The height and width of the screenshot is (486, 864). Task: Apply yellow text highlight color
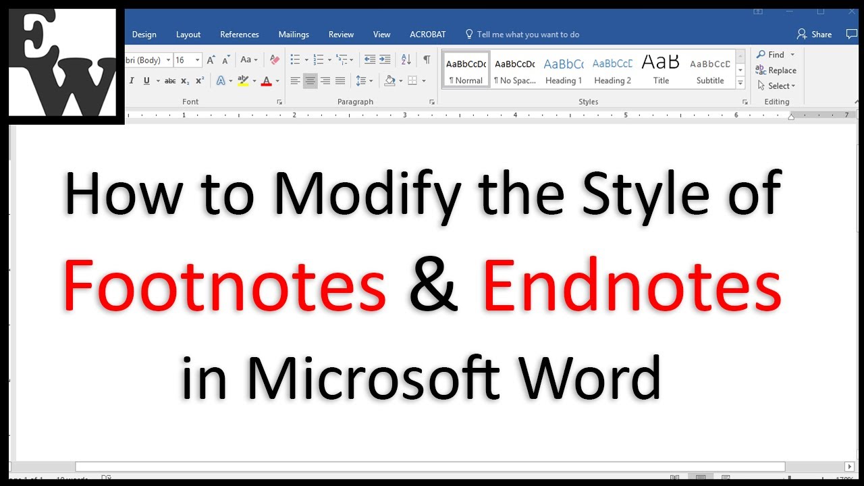tap(243, 81)
